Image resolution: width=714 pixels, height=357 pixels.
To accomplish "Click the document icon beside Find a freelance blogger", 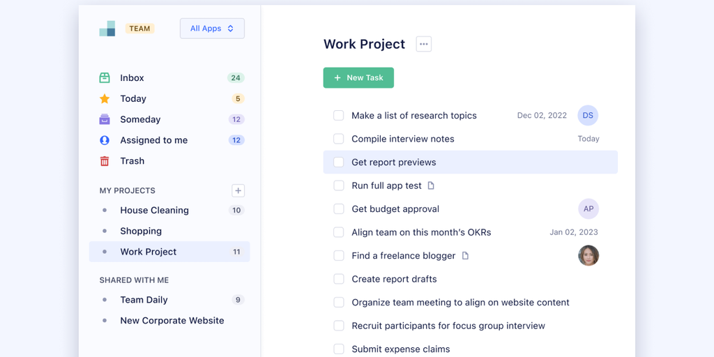I will [x=465, y=256].
